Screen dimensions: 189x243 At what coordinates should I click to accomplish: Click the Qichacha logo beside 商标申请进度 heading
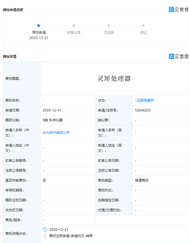pyautogui.click(x=178, y=9)
